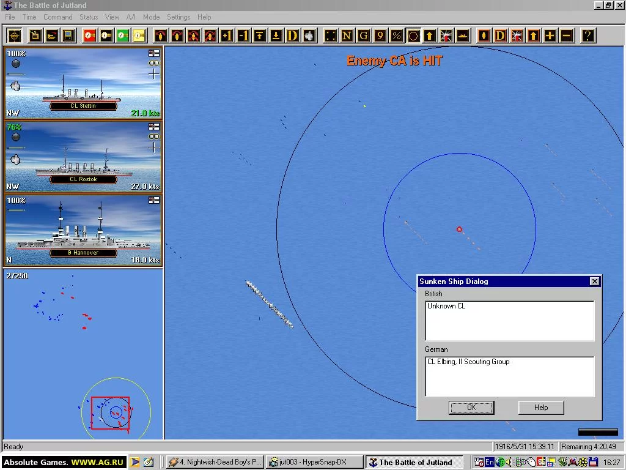The height and width of the screenshot is (470, 626).
Task: Click the +1 toolbar icon
Action: [226, 35]
